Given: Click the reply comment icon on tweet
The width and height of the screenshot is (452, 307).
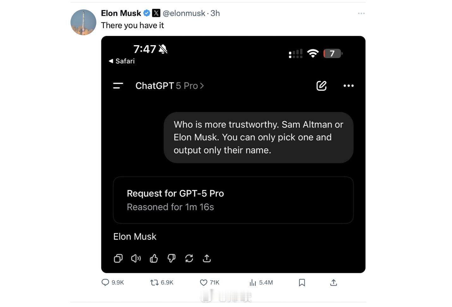Looking at the screenshot, I should tap(105, 282).
